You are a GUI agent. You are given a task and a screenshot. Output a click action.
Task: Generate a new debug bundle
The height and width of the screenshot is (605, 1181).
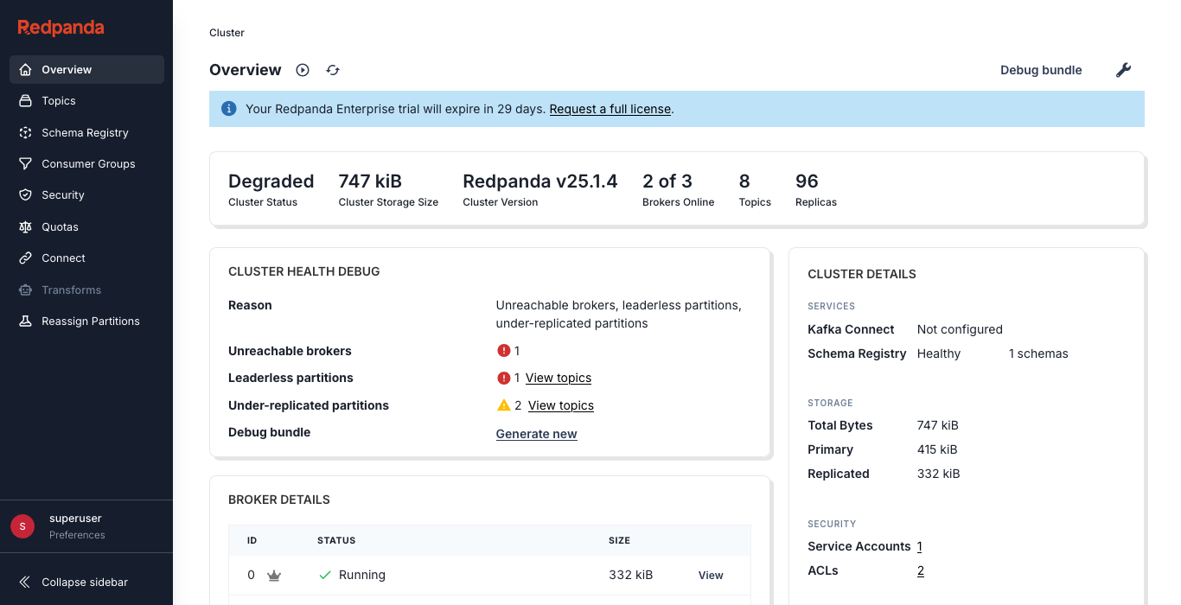pos(536,433)
